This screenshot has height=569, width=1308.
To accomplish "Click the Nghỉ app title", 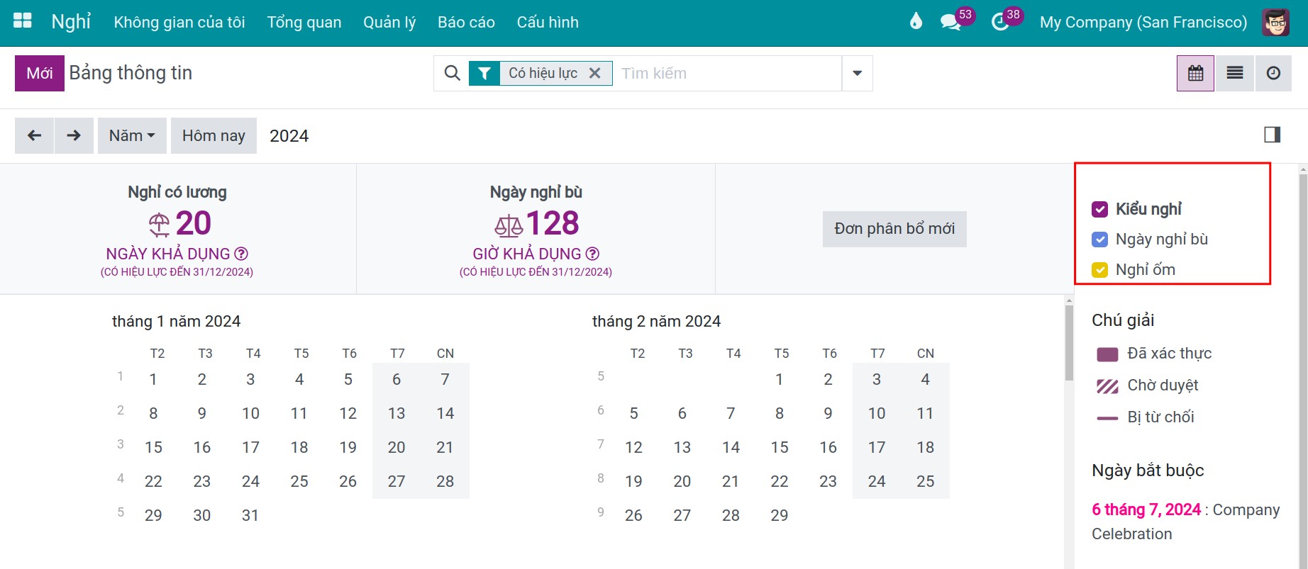I will [x=71, y=21].
